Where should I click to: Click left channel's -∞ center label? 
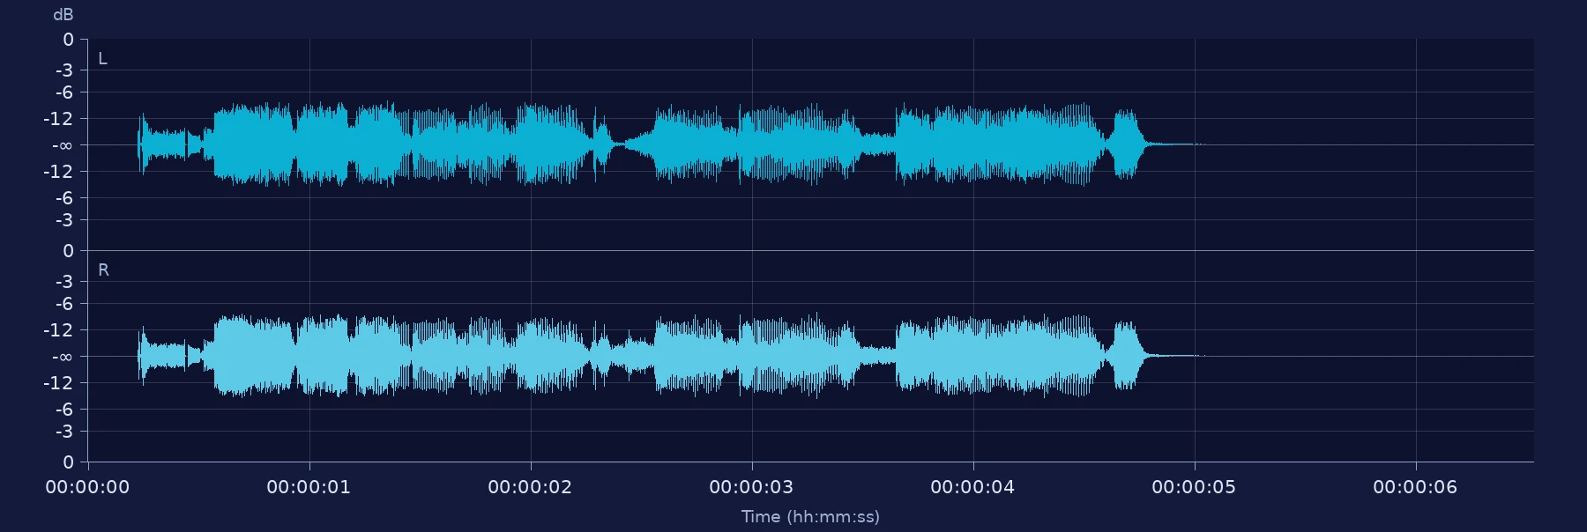tap(62, 145)
